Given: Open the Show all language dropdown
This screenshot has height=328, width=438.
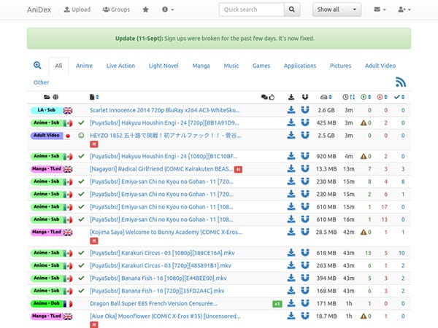Looking at the screenshot, I should click(337, 9).
